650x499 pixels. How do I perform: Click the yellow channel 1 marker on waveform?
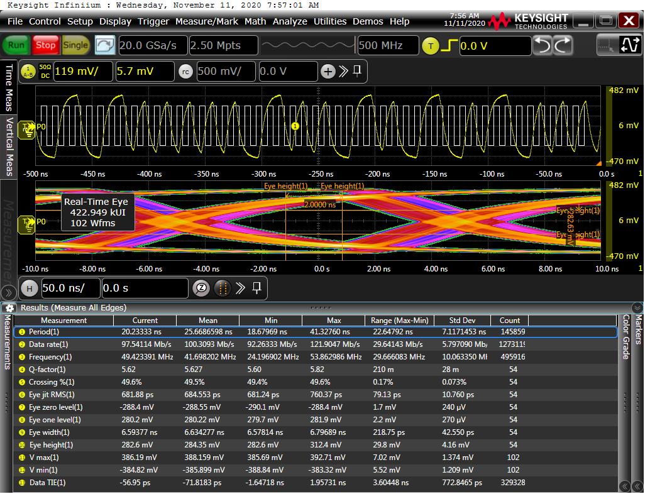pyautogui.click(x=295, y=126)
